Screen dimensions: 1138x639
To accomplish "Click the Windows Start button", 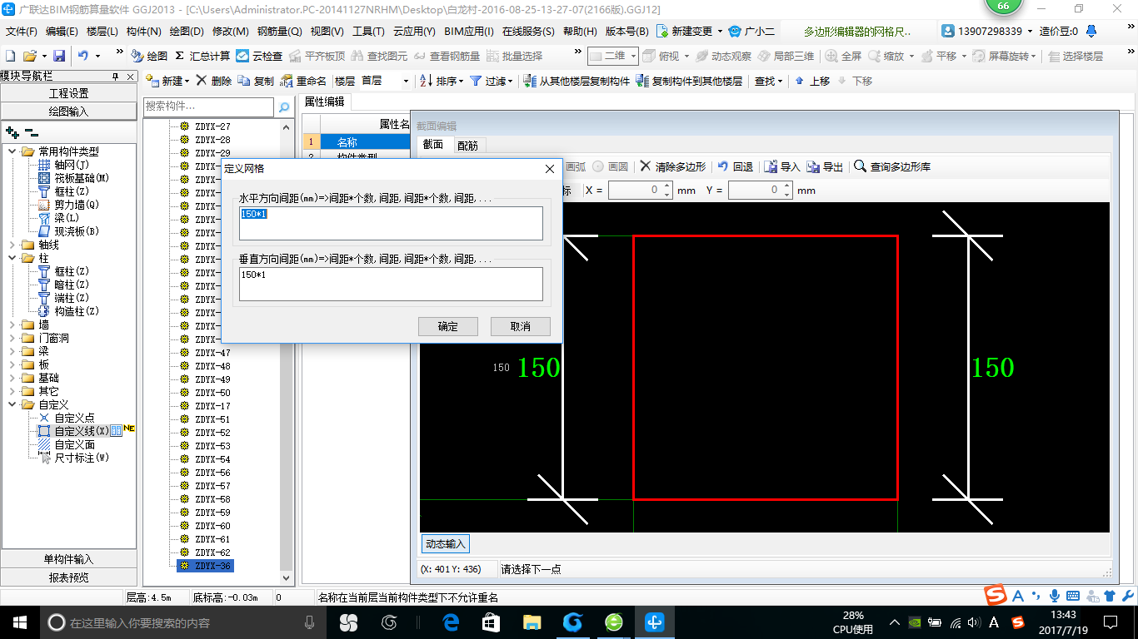I will [19, 622].
